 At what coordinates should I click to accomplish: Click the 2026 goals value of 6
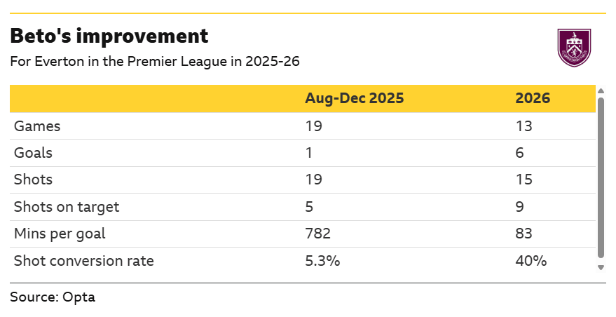pyautogui.click(x=519, y=153)
